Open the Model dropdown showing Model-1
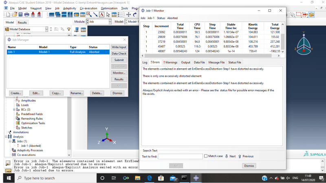Screen dimensions: 326x183 tap(132, 22)
